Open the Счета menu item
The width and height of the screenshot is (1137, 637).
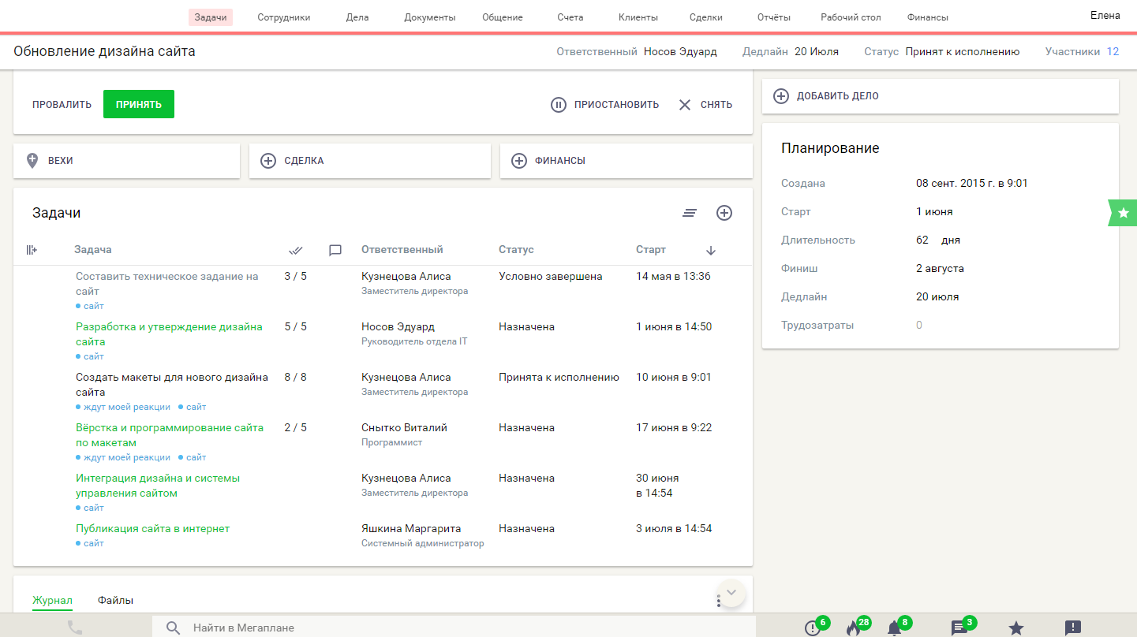[570, 17]
